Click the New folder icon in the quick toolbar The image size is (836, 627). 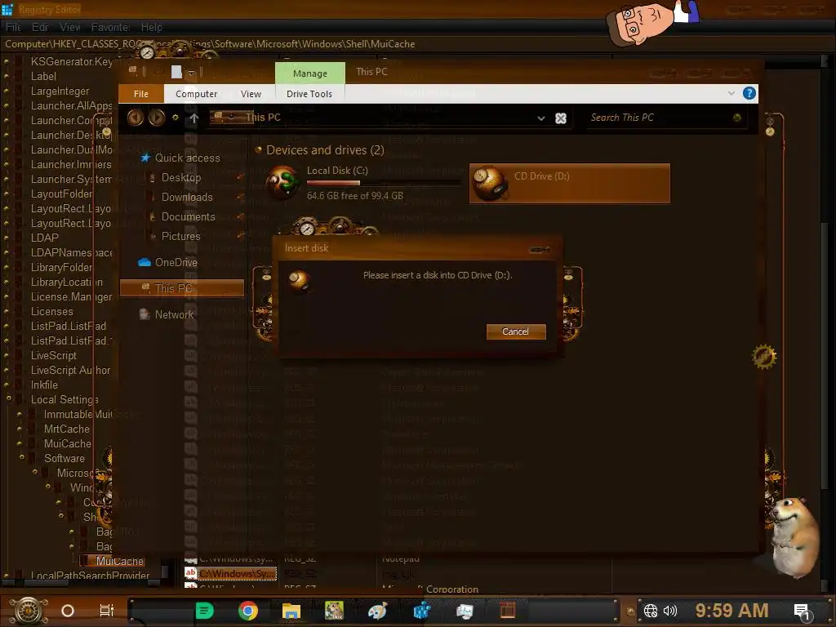coord(176,72)
